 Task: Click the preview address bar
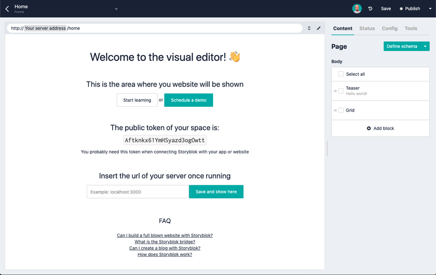pyautogui.click(x=155, y=28)
